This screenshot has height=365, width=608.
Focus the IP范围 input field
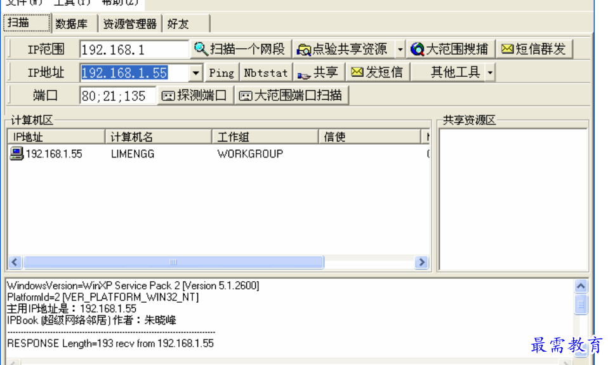pyautogui.click(x=134, y=50)
